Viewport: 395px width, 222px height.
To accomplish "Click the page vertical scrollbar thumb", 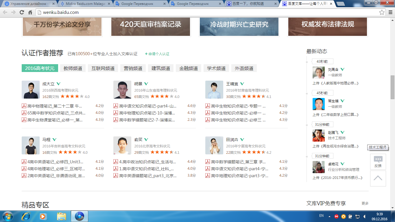I will (392, 87).
